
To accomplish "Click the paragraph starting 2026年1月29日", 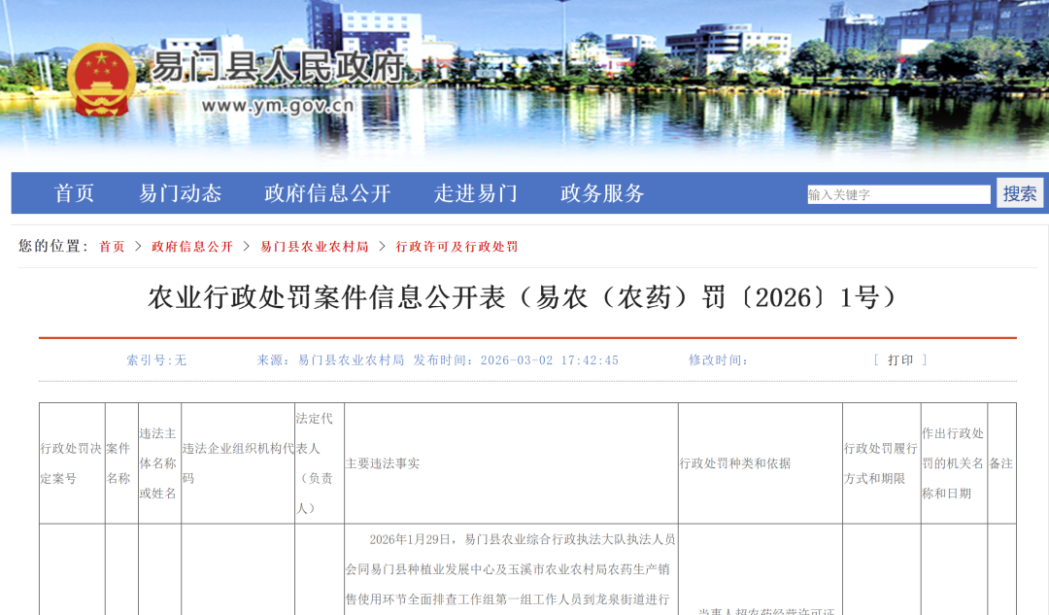I will point(511,569).
